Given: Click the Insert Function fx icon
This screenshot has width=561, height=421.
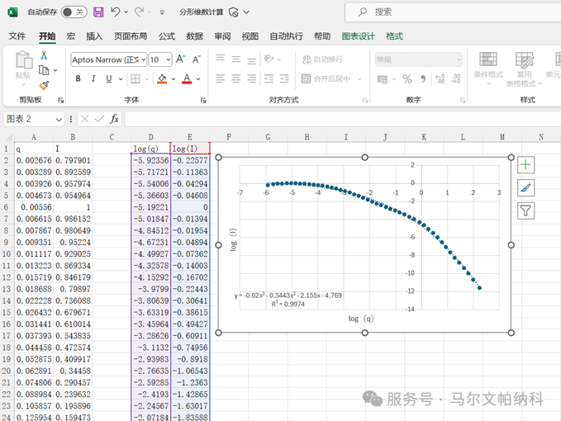Looking at the screenshot, I should tap(114, 119).
